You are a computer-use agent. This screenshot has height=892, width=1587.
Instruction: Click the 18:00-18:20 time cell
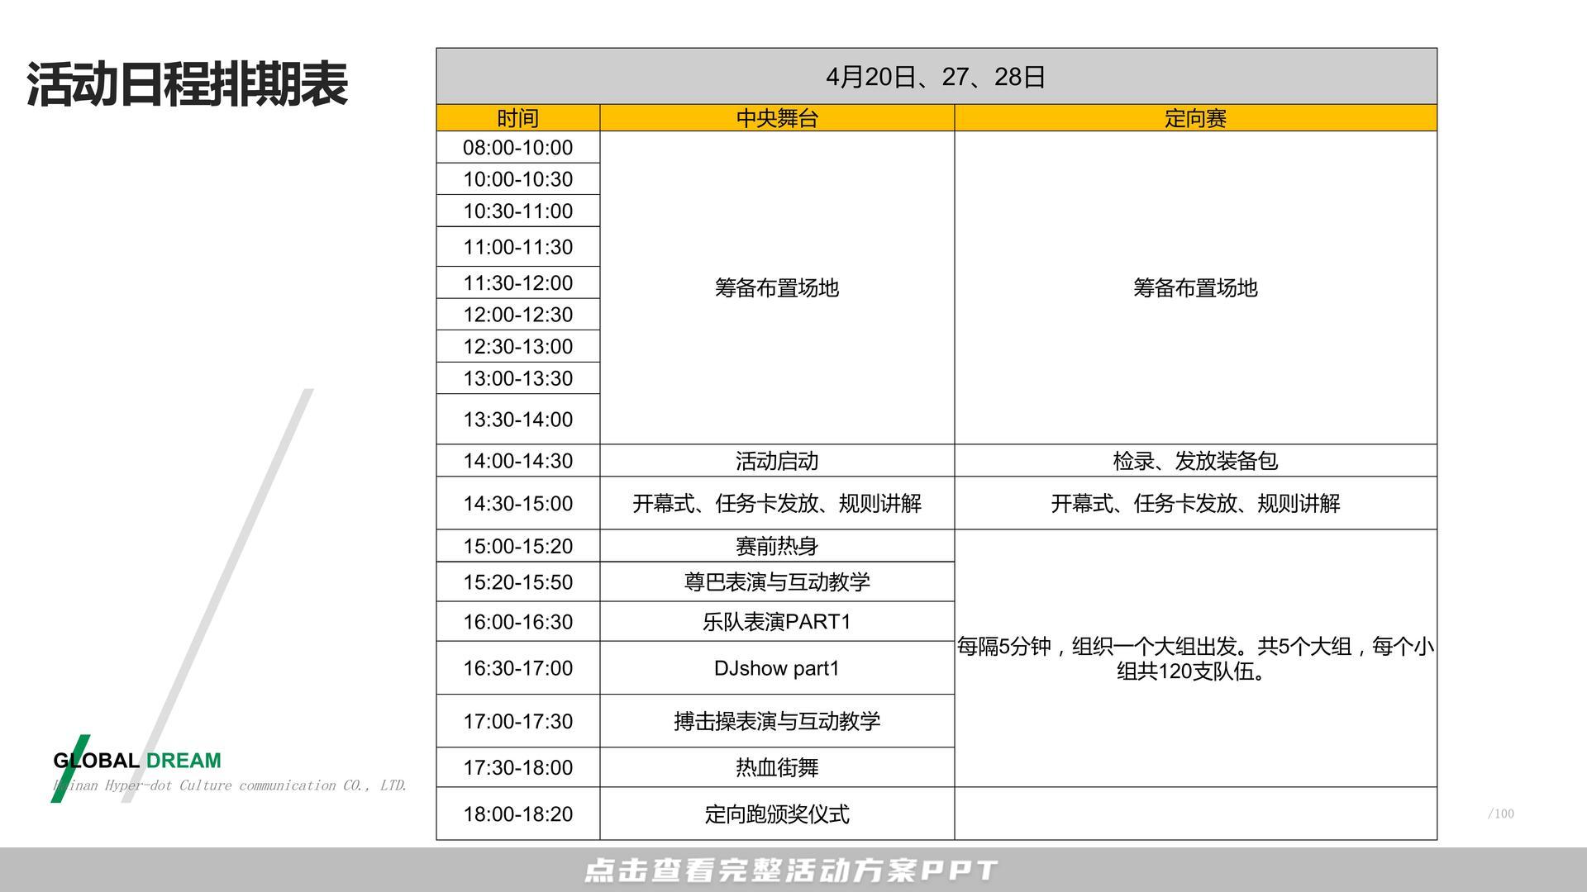point(518,814)
